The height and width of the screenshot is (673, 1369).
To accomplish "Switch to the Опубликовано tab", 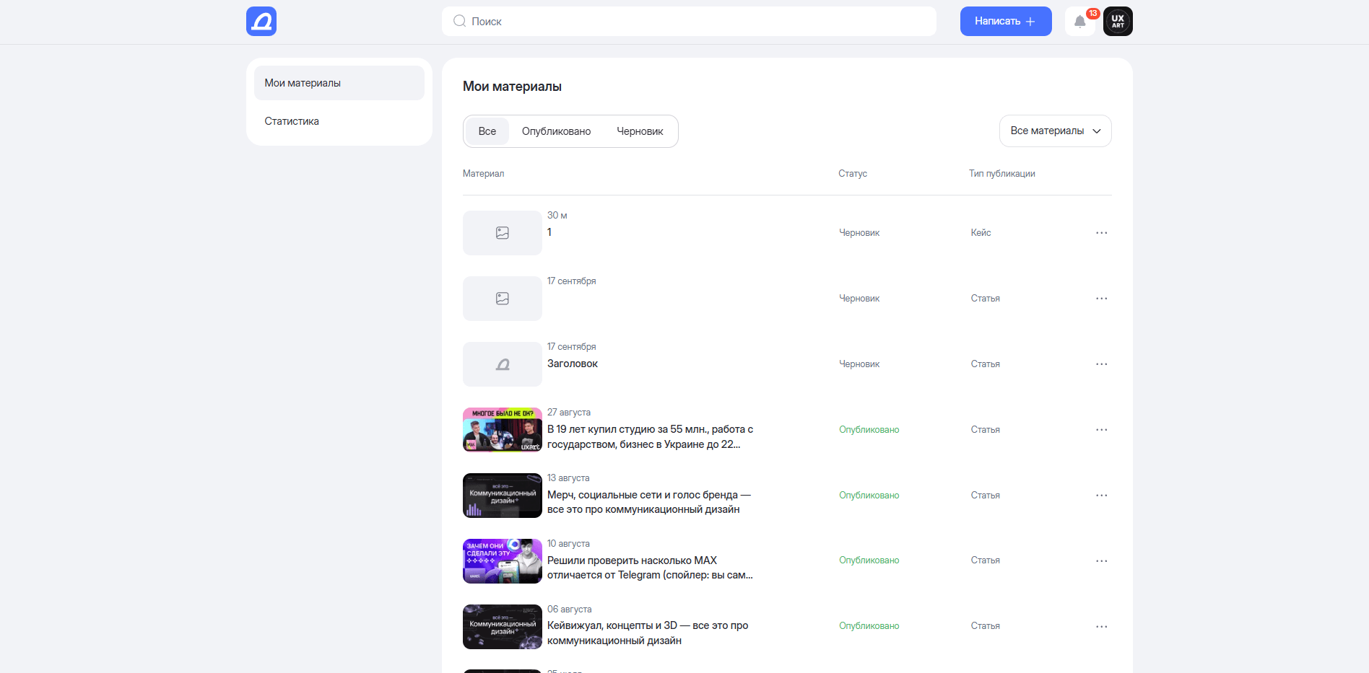I will [x=556, y=131].
